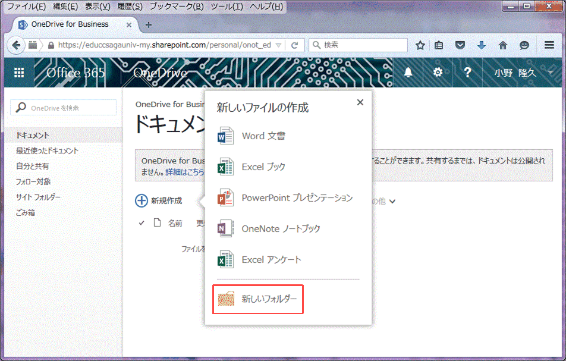Open サイト フォルダー in the sidebar
This screenshot has height=361, width=566.
(38, 197)
